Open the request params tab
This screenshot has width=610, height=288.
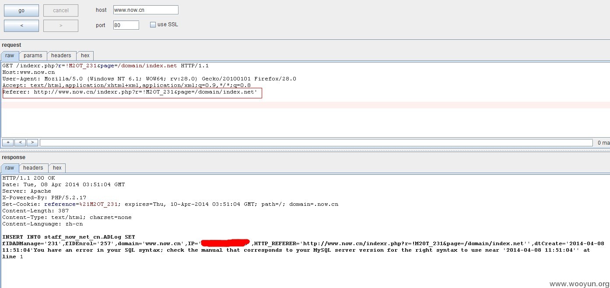click(x=33, y=56)
